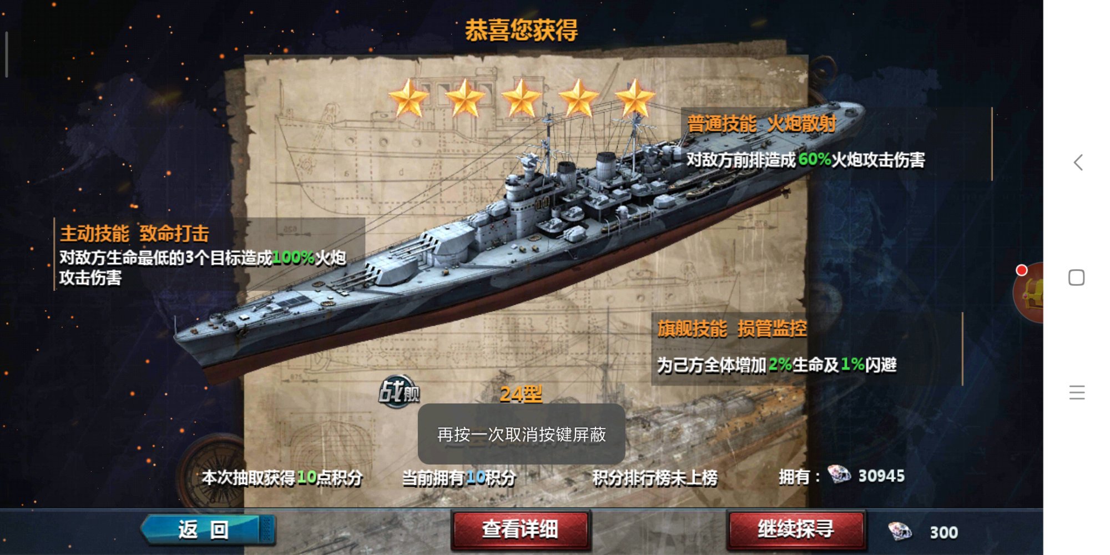The image size is (1110, 555).
Task: Tap the 24型 ship name label
Action: [x=521, y=394]
